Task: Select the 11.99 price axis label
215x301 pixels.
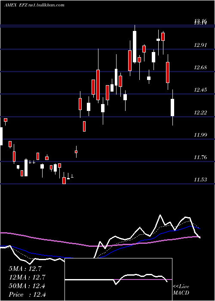Action: click(x=200, y=135)
